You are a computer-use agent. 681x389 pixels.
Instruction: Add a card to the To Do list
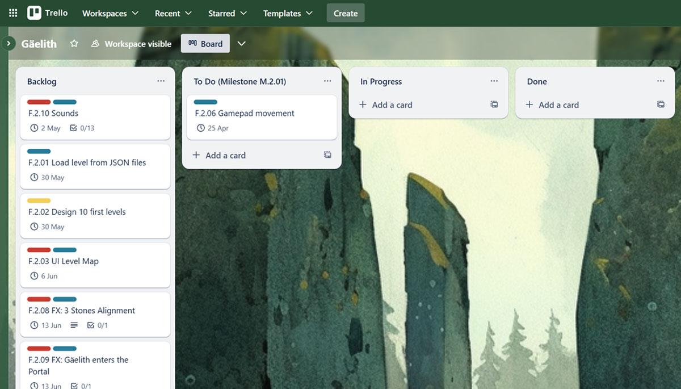(219, 155)
